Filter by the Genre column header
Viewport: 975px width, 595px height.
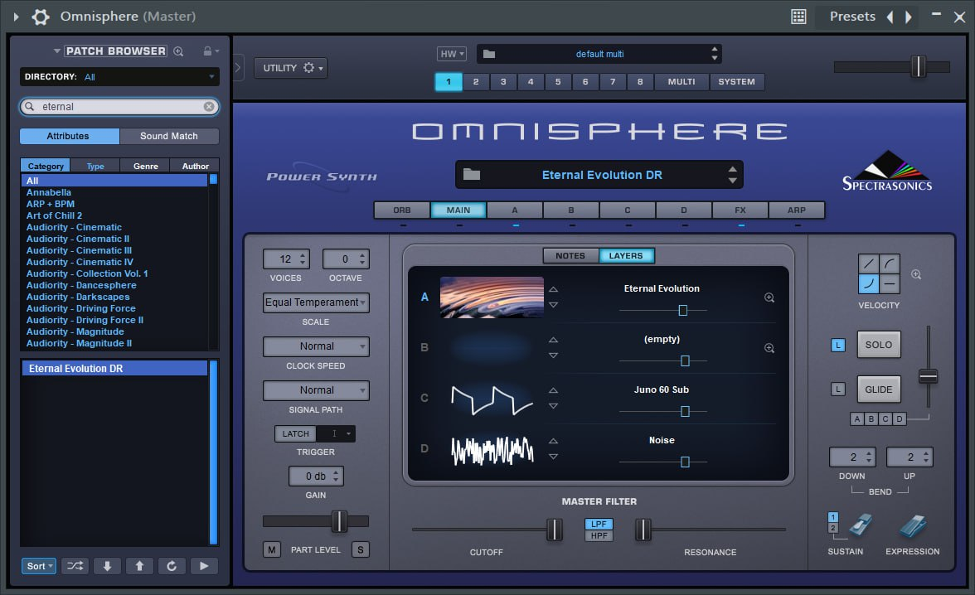click(x=146, y=166)
